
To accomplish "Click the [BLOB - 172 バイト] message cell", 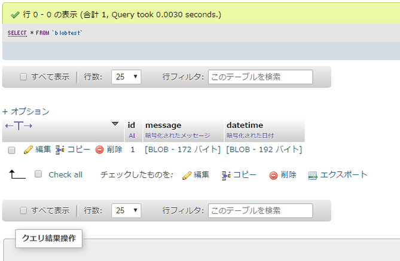I will (x=182, y=150).
